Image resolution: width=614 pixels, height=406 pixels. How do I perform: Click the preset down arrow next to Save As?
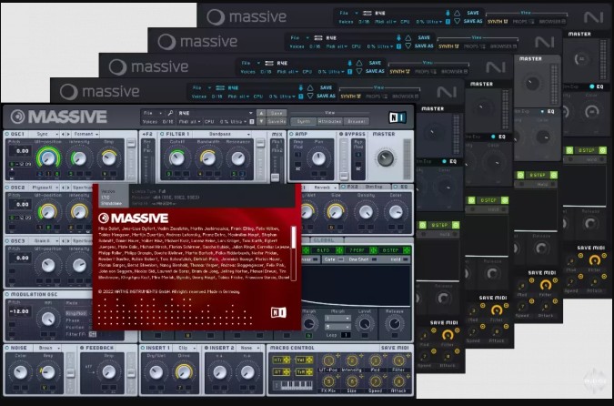(261, 121)
